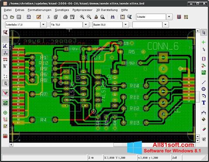Click the vertical scrollbar down arrow
Image resolution: width=209 pixels, height=162 pixels.
click(198, 140)
